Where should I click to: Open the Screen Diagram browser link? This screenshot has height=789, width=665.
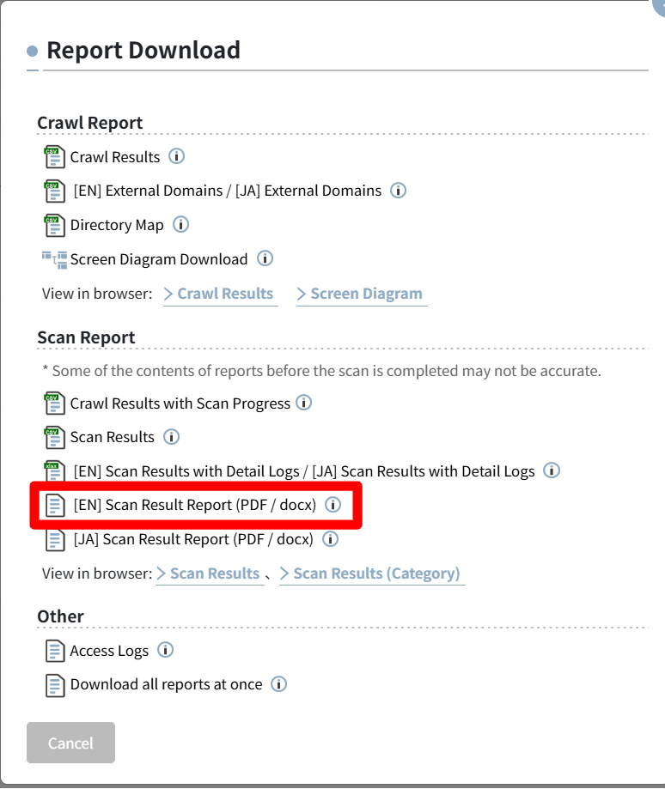[362, 294]
